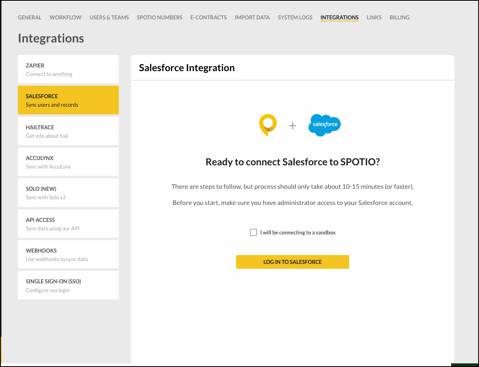Click the SPOTIO pin logo icon
Screen dimensions: 479x367
click(x=268, y=125)
